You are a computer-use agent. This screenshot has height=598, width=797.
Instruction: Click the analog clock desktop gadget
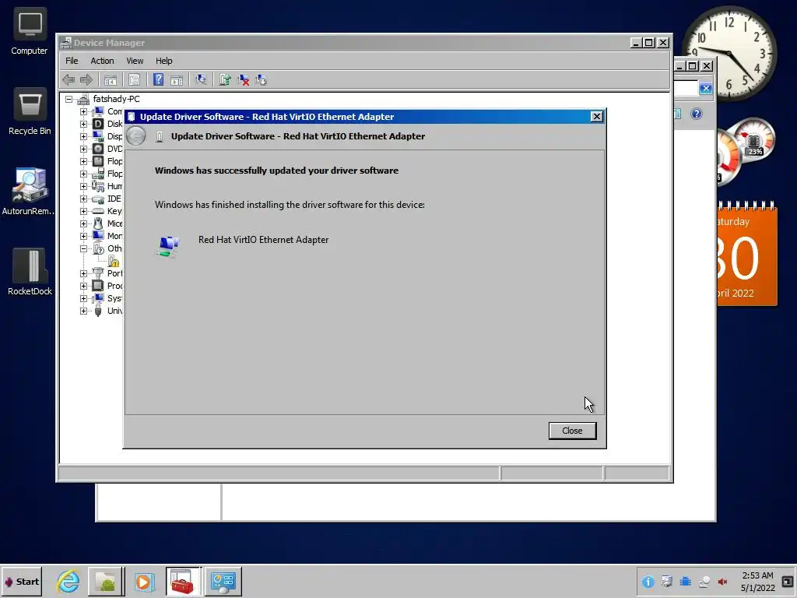point(729,53)
